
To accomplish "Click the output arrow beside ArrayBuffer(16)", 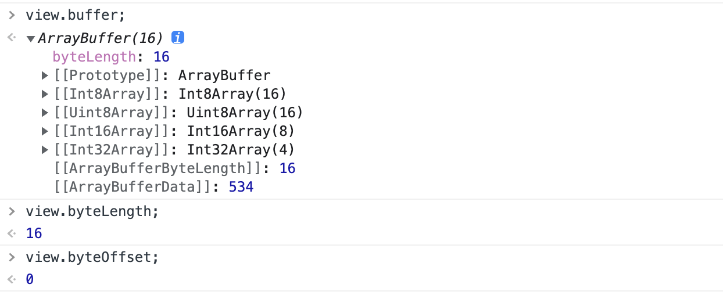I will click(x=12, y=38).
